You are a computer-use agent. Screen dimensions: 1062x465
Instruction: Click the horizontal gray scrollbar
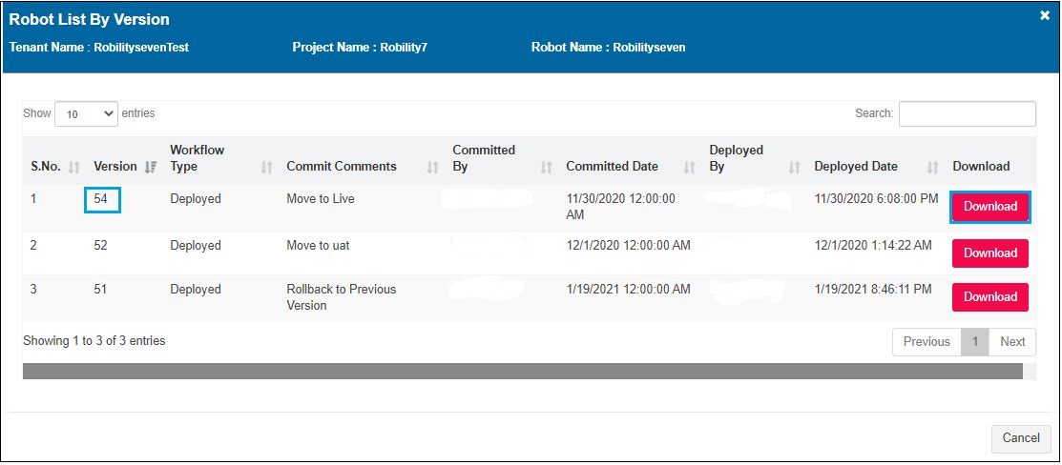pyautogui.click(x=522, y=372)
